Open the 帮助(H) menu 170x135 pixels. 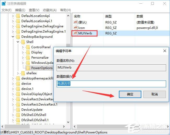point(65,10)
